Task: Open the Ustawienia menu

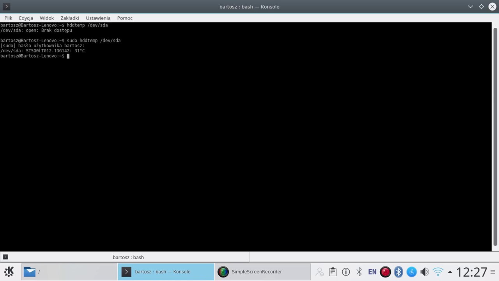Action: point(98,18)
